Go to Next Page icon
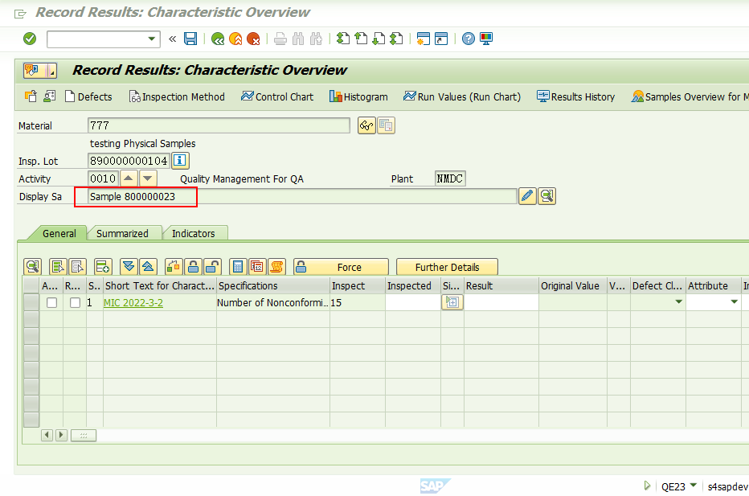Viewport: 749px width, 496px height. (x=379, y=39)
